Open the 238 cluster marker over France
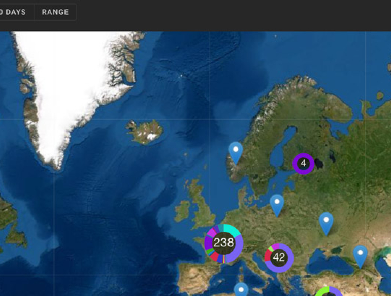This screenshot has height=296, width=391. (223, 243)
